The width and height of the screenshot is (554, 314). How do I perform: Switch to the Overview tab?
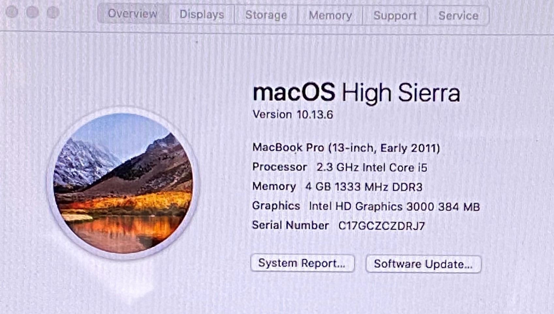pos(133,14)
